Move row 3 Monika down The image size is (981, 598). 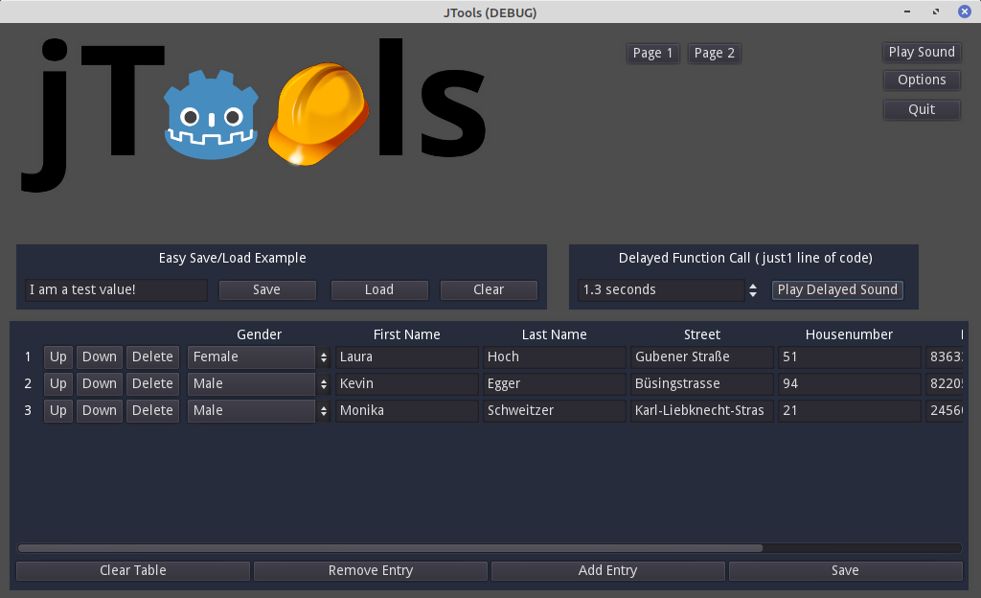(x=100, y=410)
